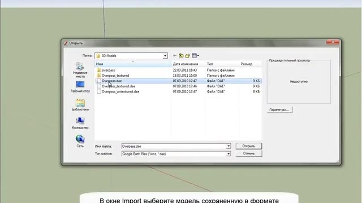Image resolution: width=362 pixels, height=203 pixels.
Task: Click inside the Overpass.dae file name field
Action: point(174,146)
